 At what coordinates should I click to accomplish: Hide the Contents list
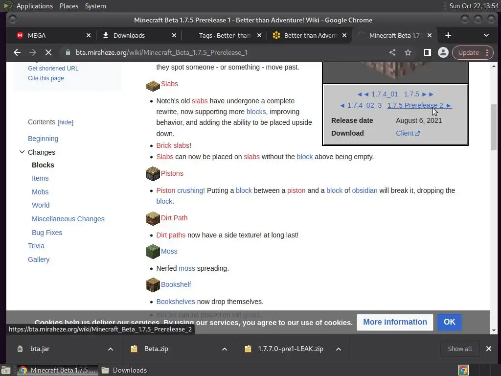pos(66,122)
